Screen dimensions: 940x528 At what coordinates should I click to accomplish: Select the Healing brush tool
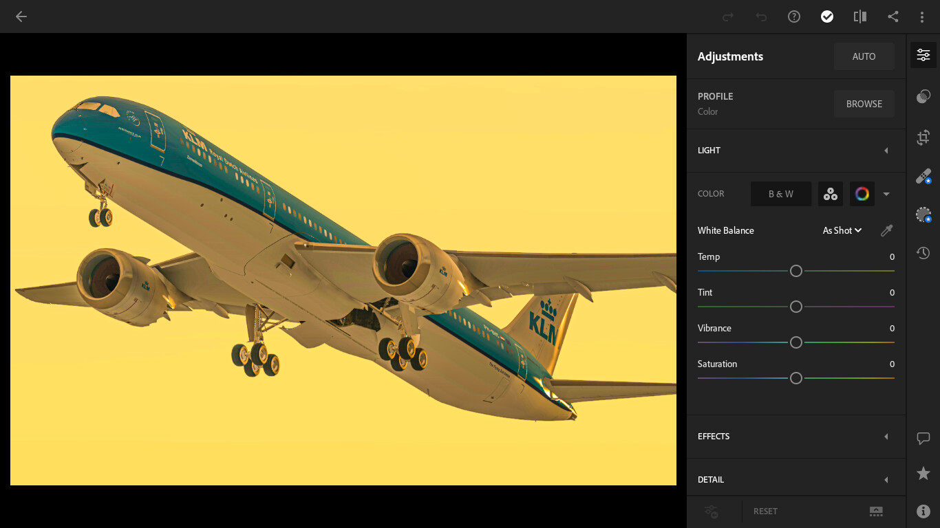click(x=923, y=176)
